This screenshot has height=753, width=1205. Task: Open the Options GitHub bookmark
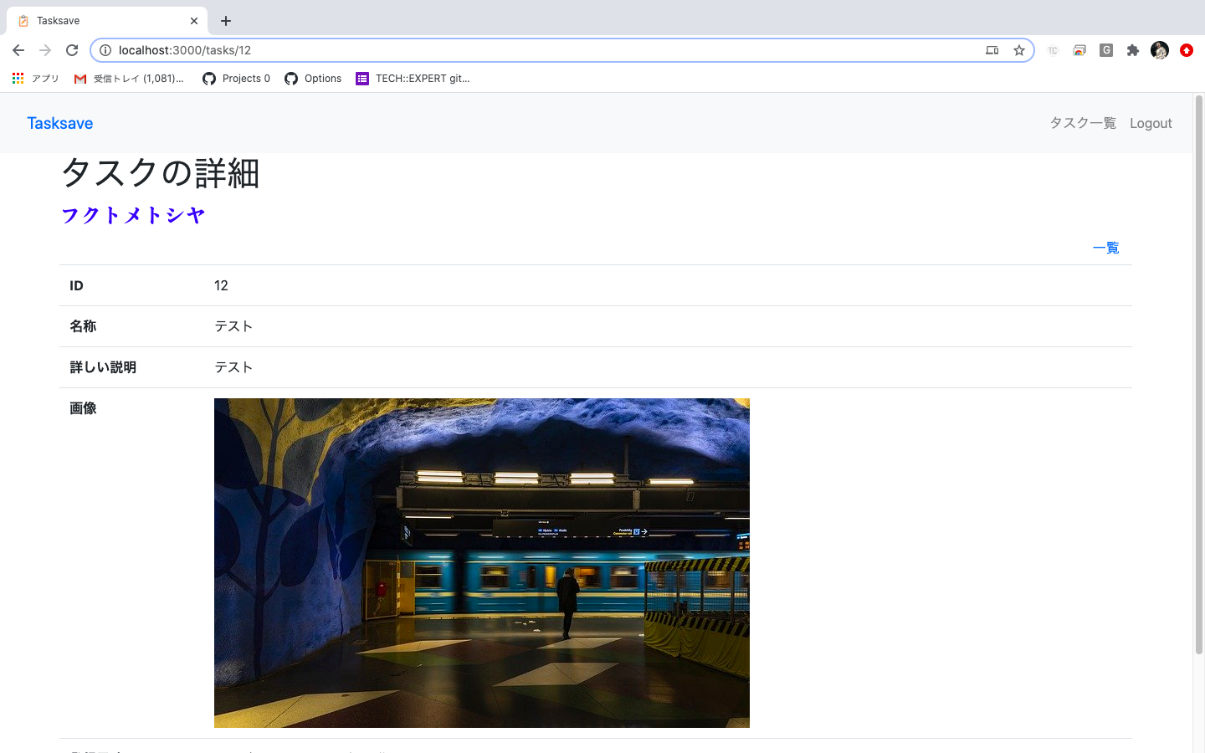[x=313, y=79]
